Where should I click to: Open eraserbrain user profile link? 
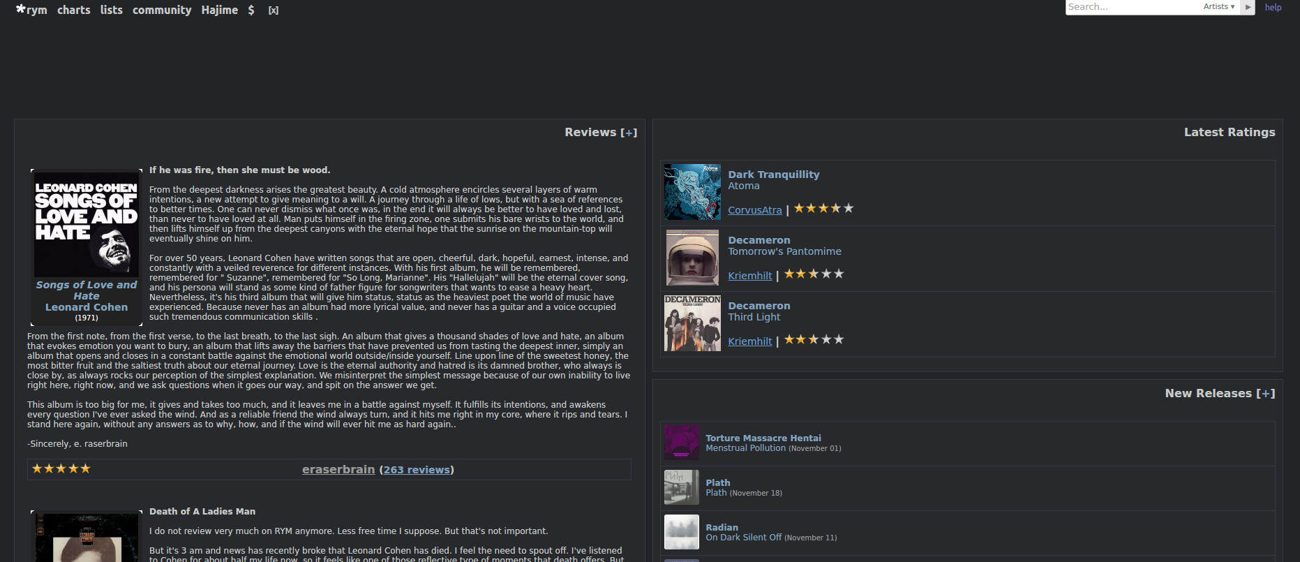click(338, 470)
